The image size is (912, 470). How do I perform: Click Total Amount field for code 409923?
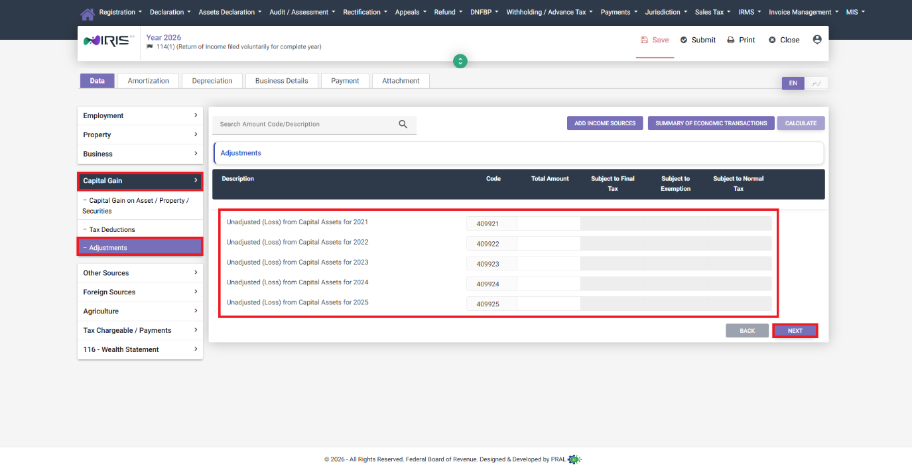549,263
